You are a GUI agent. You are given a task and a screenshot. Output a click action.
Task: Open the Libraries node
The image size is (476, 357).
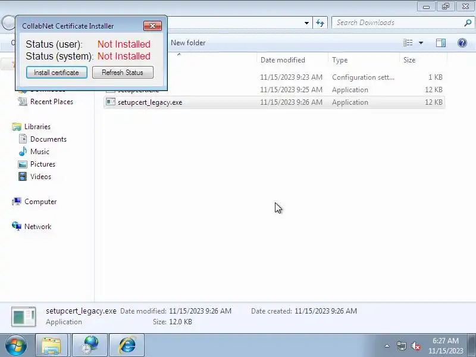point(37,127)
